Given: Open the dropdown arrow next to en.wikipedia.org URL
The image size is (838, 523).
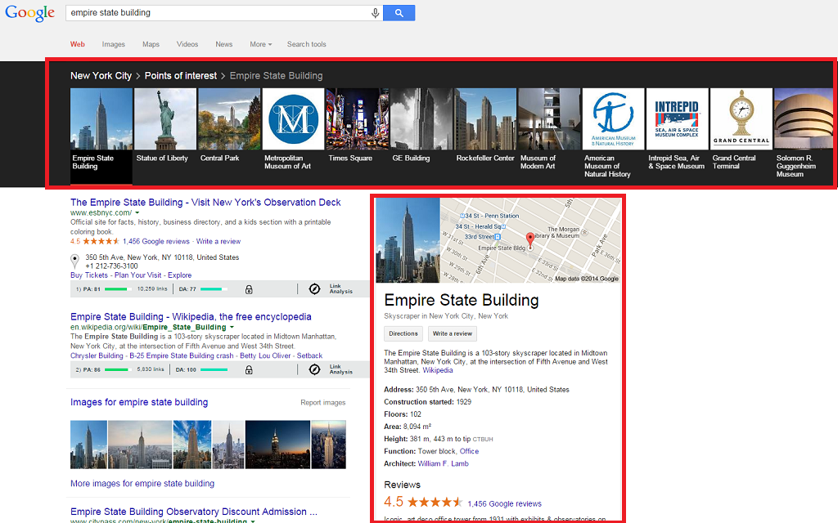Looking at the screenshot, I should [x=232, y=327].
